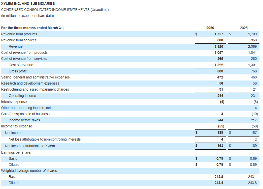Click 'Net income attributable to Xylem' label
This screenshot has width=263, height=189.
pyautogui.click(x=30, y=146)
